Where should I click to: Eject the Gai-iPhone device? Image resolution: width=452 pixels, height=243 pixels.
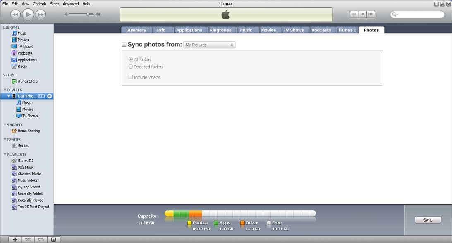click(x=50, y=96)
